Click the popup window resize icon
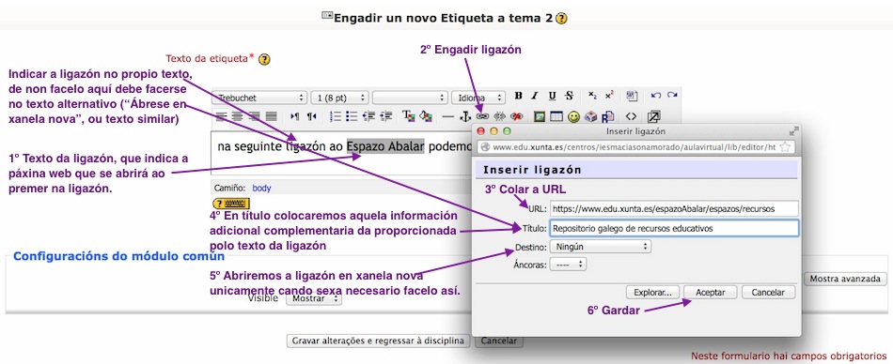Image resolution: width=893 pixels, height=364 pixels. click(794, 131)
